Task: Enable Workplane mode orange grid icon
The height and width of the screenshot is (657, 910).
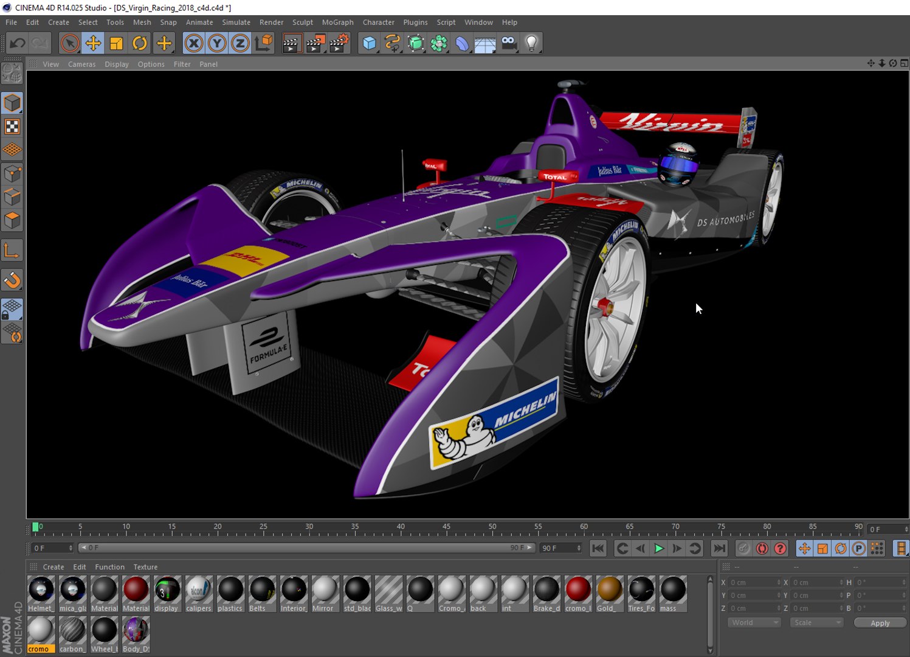Action: point(12,150)
